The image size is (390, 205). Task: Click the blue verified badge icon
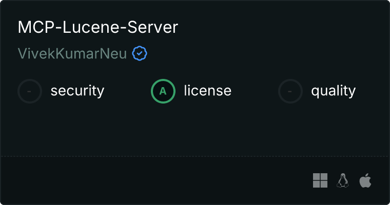(140, 53)
